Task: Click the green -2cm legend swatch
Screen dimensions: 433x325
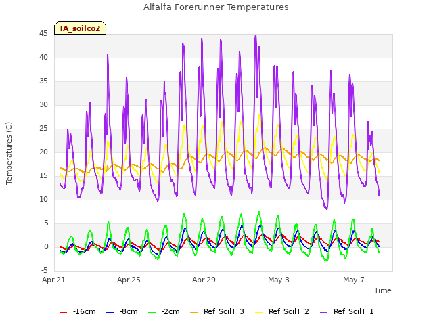Action: click(x=152, y=313)
